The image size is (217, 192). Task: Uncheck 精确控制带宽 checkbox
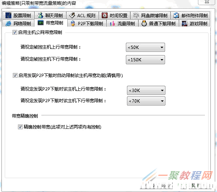[20, 127]
